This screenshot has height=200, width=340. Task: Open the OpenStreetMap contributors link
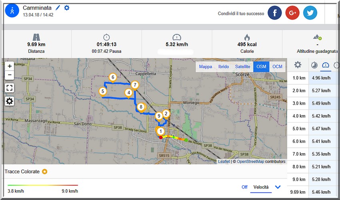250,161
